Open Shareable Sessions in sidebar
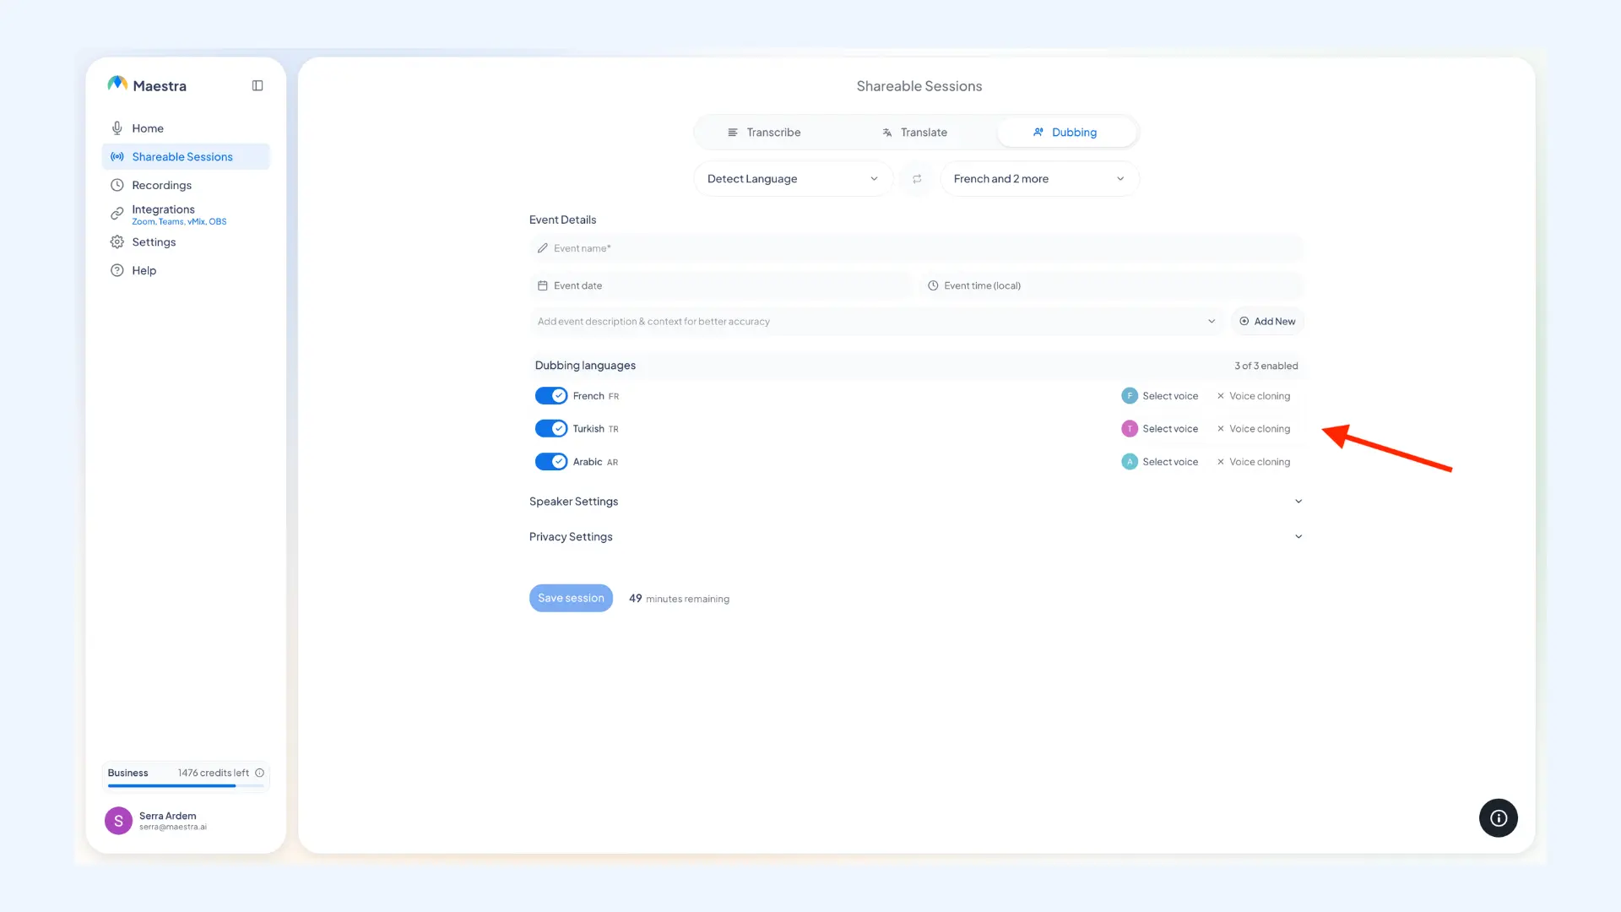This screenshot has width=1621, height=912. point(186,157)
